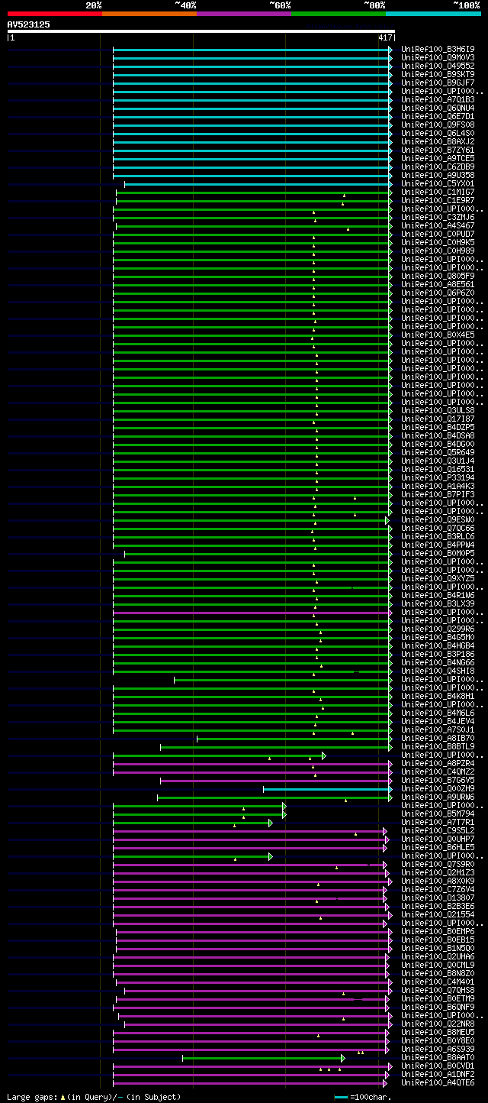Open hit UniRef100_Q299R6

point(438,629)
